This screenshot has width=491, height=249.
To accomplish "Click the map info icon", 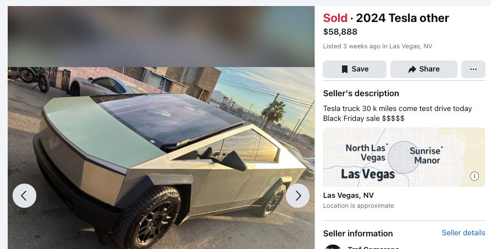I will tap(474, 176).
